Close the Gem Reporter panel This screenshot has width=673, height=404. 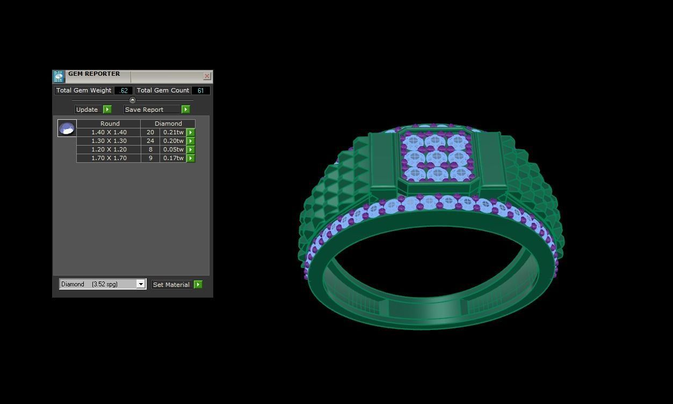(x=207, y=76)
